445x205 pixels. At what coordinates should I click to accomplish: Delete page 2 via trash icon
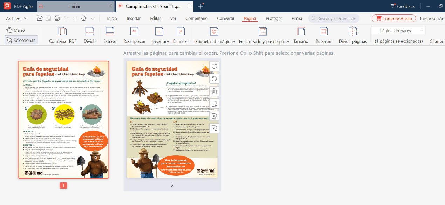(x=214, y=91)
